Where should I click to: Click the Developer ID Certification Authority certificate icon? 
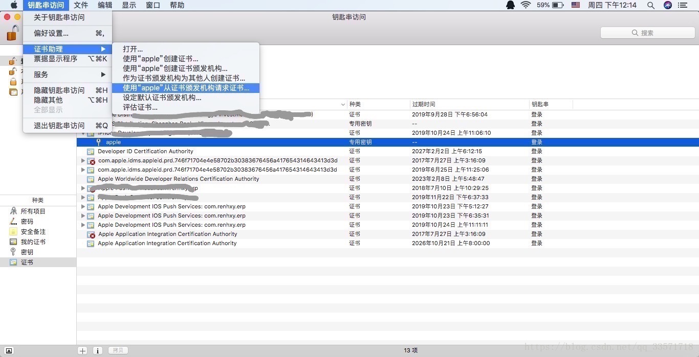pos(91,152)
